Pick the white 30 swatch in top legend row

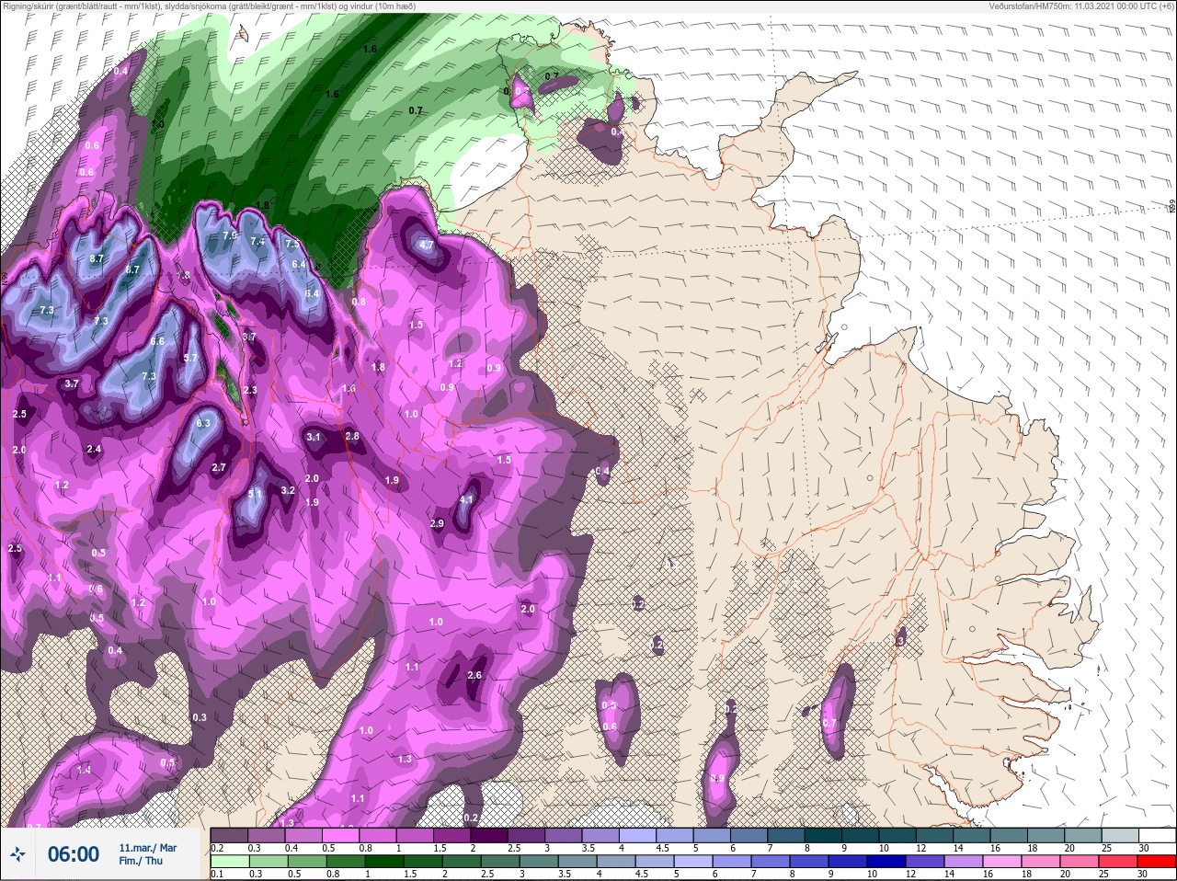click(x=1157, y=835)
